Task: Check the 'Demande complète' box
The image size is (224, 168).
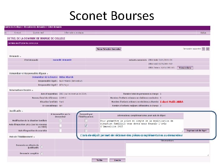Action: [x=42, y=153]
